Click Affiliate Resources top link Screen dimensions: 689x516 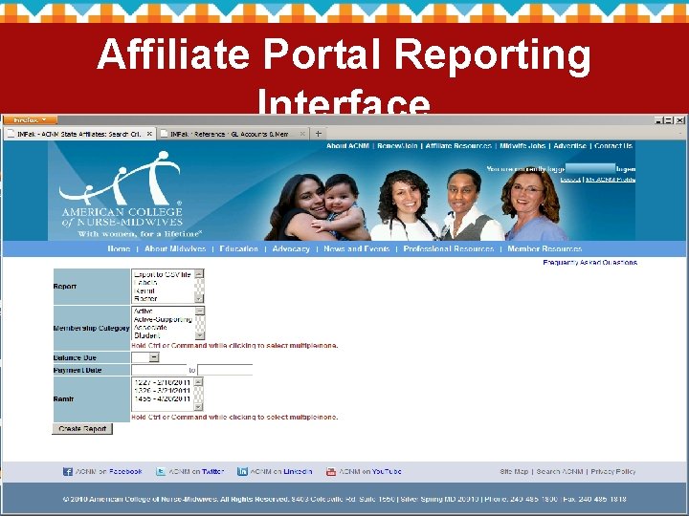[458, 145]
